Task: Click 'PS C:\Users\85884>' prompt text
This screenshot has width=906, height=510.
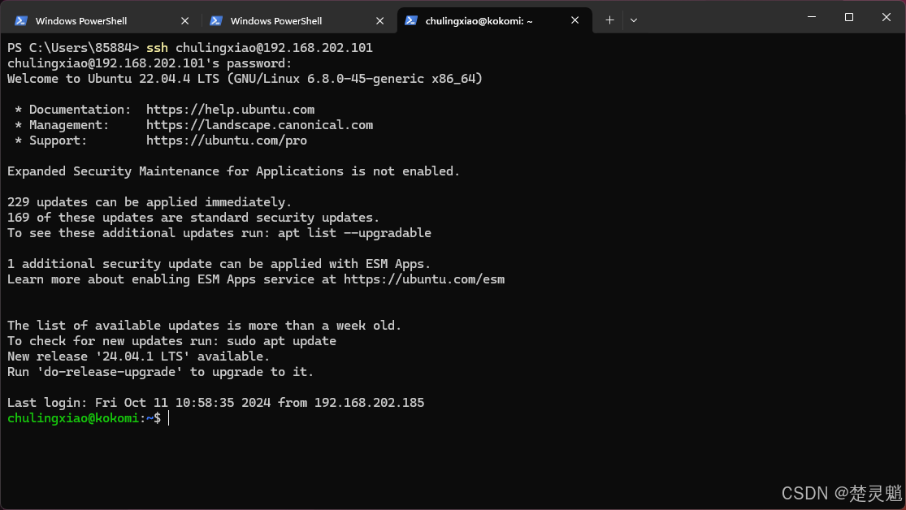Action: pos(73,48)
